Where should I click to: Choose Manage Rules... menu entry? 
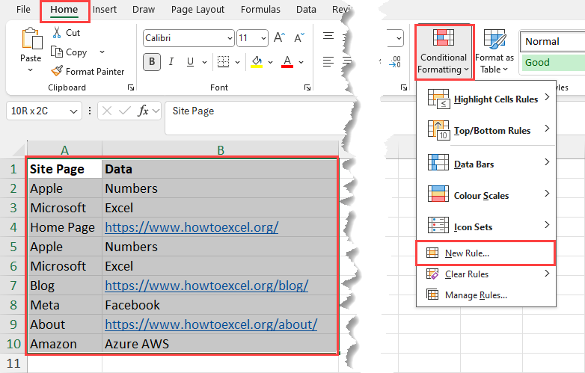click(486, 295)
